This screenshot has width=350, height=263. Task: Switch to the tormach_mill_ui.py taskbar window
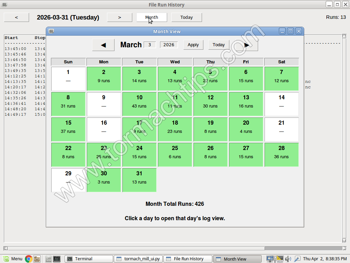point(138,259)
